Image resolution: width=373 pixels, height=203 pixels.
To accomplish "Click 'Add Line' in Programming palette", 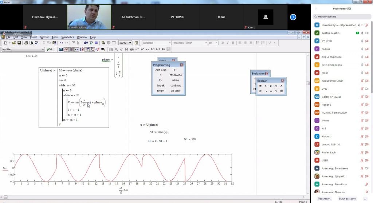I will (x=161, y=70).
